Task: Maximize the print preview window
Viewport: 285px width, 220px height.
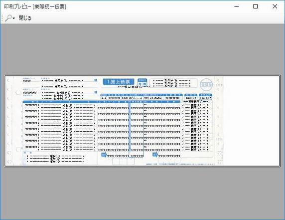Action: [256, 6]
